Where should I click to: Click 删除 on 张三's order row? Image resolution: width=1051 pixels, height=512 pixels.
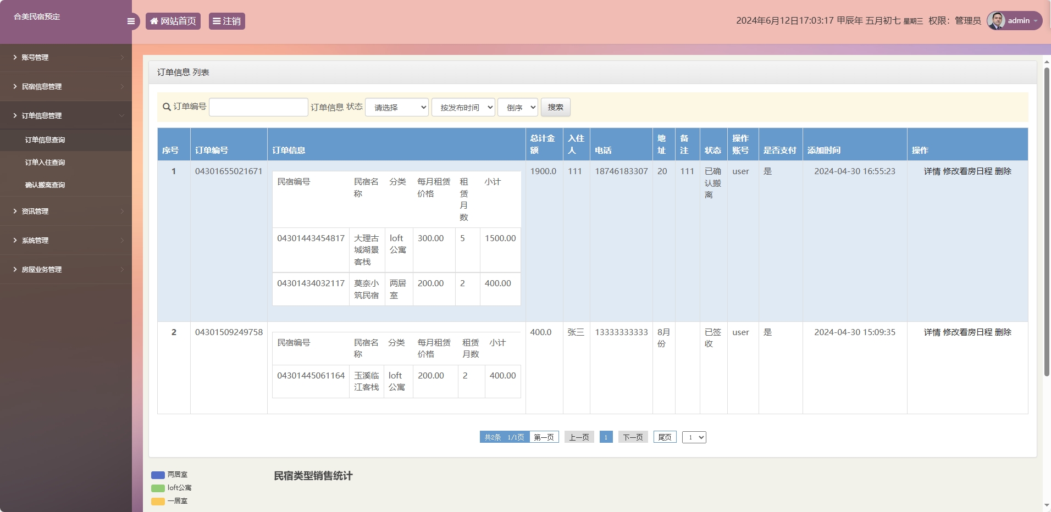[1004, 332]
